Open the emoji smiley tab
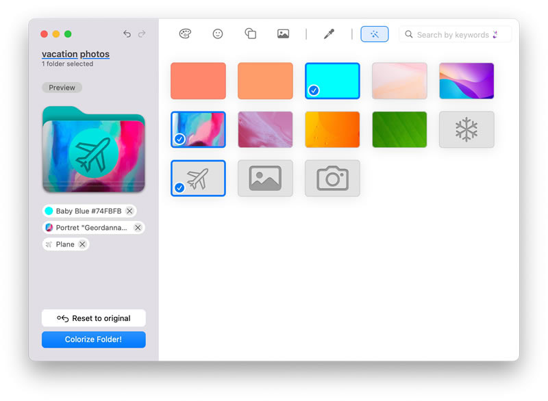 click(218, 34)
